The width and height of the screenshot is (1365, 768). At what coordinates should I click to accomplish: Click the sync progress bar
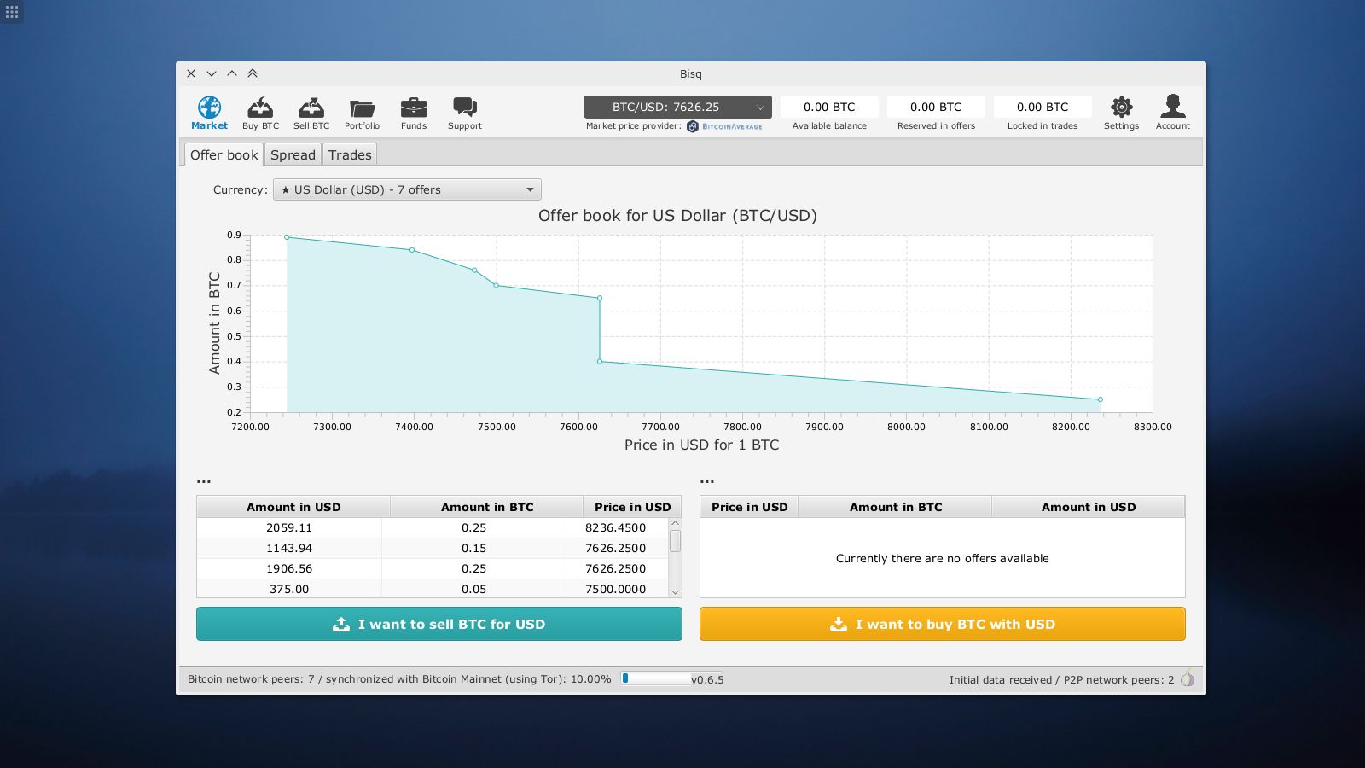click(655, 678)
